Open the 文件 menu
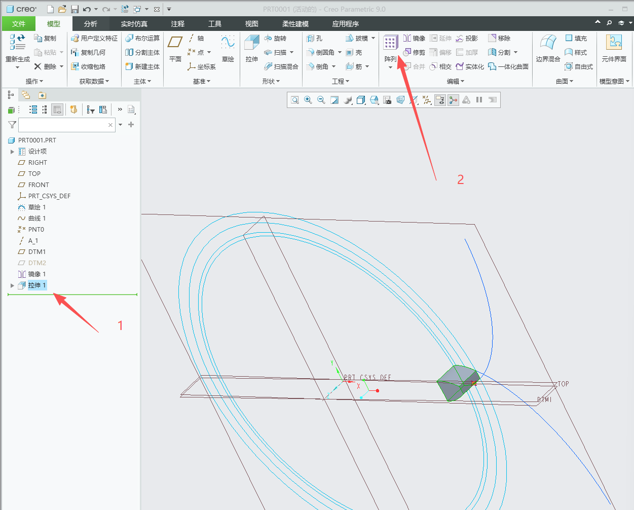This screenshot has width=634, height=510. 19,24
